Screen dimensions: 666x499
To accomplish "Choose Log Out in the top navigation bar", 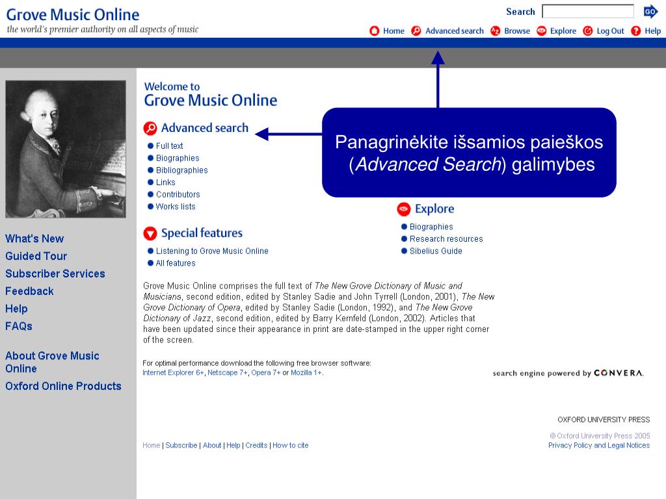I will [610, 31].
